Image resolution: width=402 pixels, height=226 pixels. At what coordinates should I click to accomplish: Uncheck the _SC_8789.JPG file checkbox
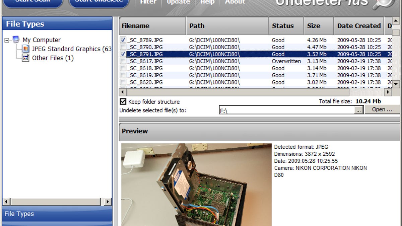pos(123,40)
